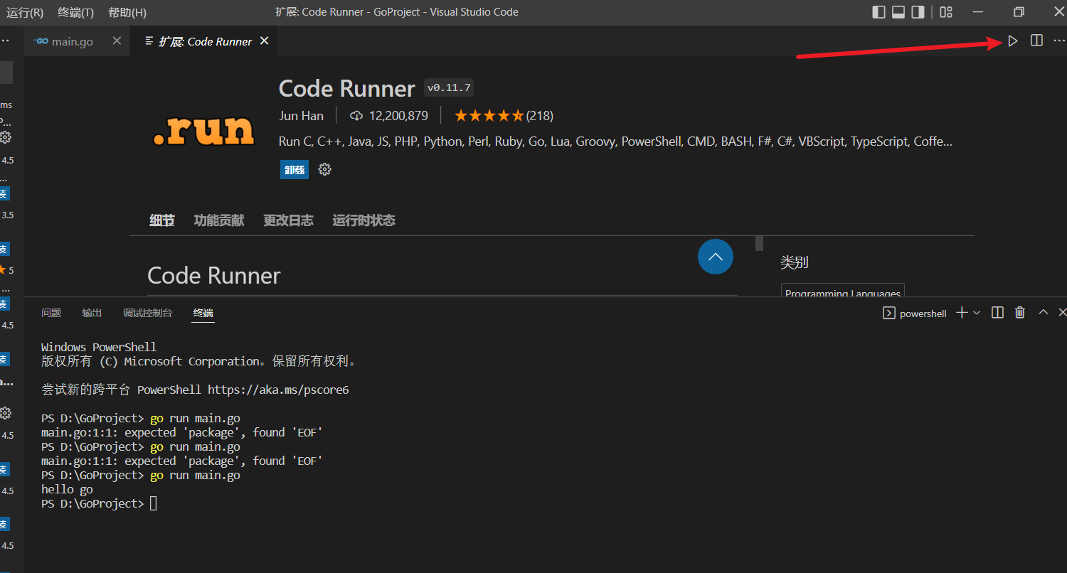This screenshot has width=1067, height=573.
Task: Click the 12,200,879 install count
Action: 389,116
